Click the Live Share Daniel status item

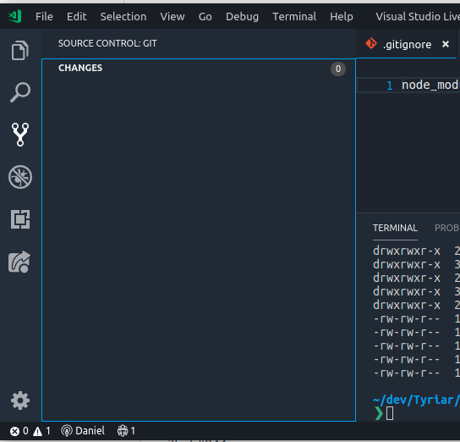click(83, 431)
